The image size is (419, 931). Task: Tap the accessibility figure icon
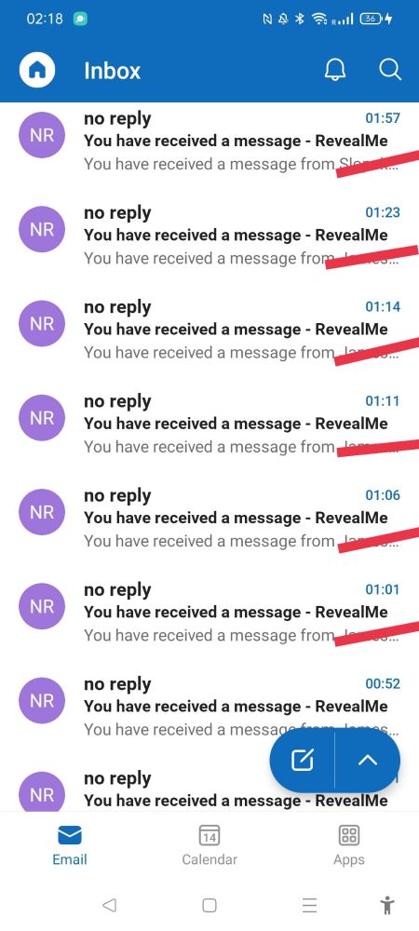[387, 905]
